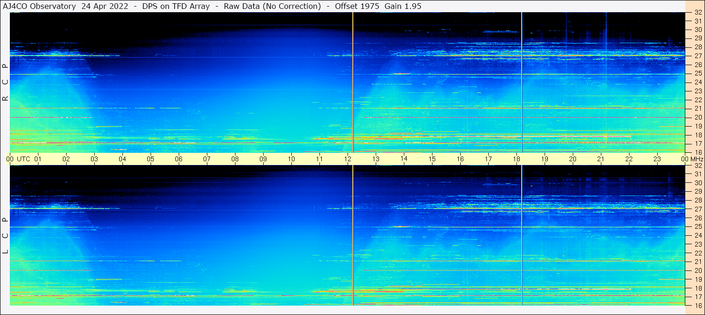Click the 20 MHz label of LCP panel
The image size is (705, 315).
(698, 270)
